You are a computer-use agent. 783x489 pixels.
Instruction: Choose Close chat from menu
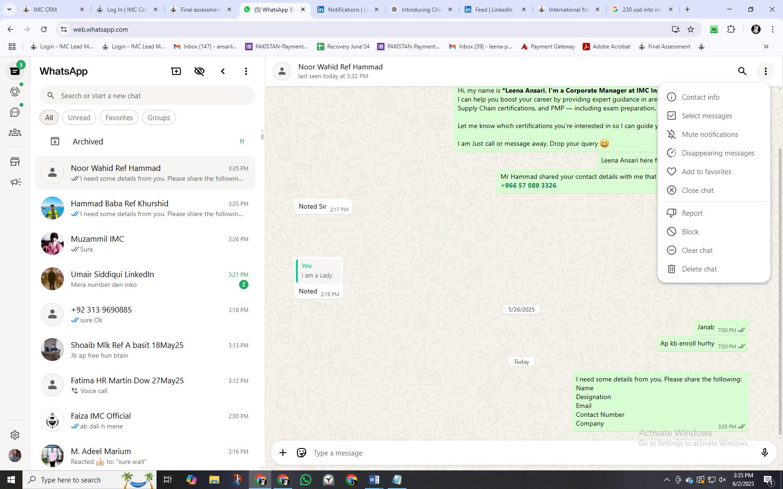point(714,190)
